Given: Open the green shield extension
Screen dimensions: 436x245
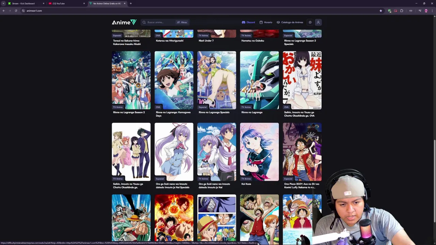Looking at the screenshot, I should click(x=389, y=11).
